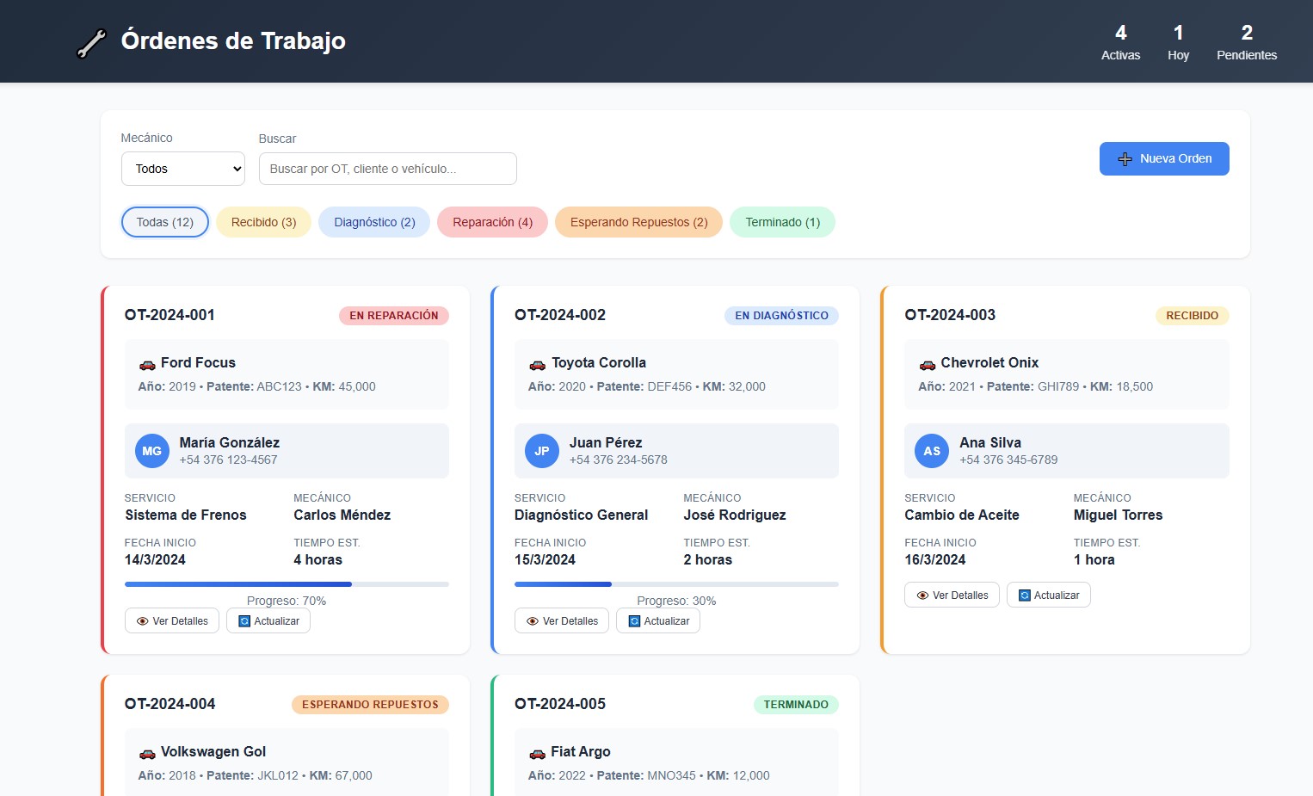Filter orders by Recibido (3)
The image size is (1313, 796).
pos(263,222)
